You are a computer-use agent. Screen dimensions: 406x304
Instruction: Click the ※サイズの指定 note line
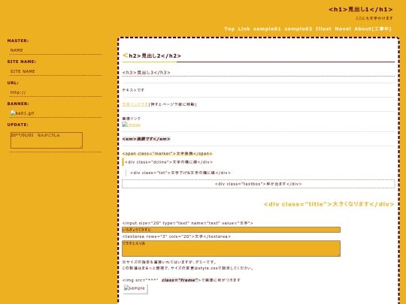pos(169,262)
